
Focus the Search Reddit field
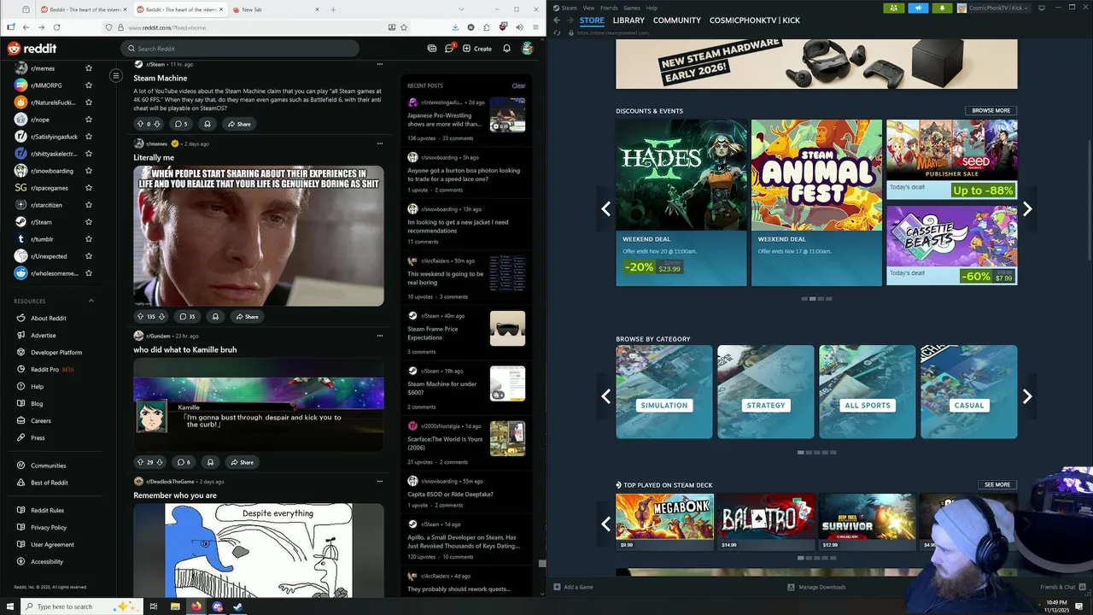(240, 49)
